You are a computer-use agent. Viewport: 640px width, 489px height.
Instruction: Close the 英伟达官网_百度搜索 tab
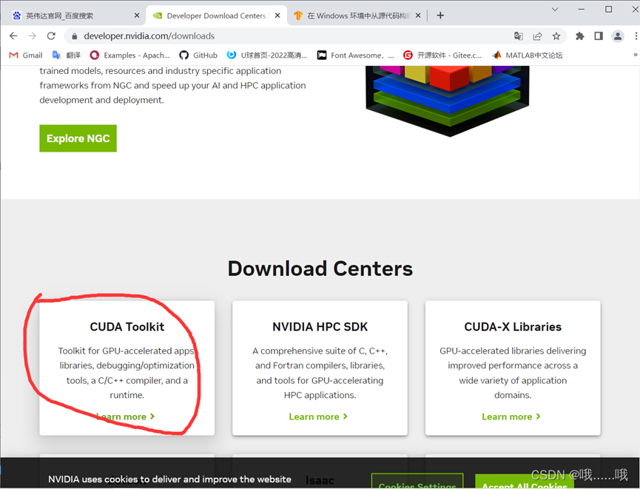(137, 16)
